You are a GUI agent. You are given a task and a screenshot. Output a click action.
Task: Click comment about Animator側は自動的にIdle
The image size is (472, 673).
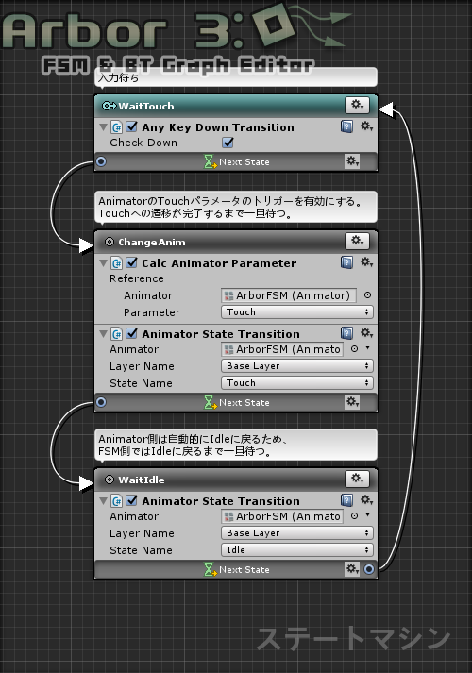click(x=236, y=446)
